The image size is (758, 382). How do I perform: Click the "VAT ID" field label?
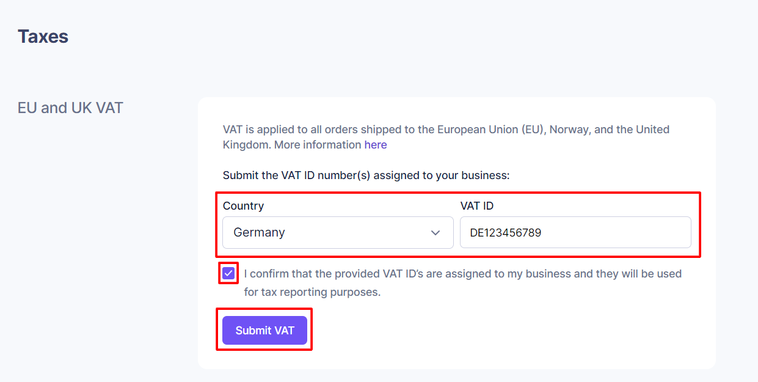click(x=476, y=206)
